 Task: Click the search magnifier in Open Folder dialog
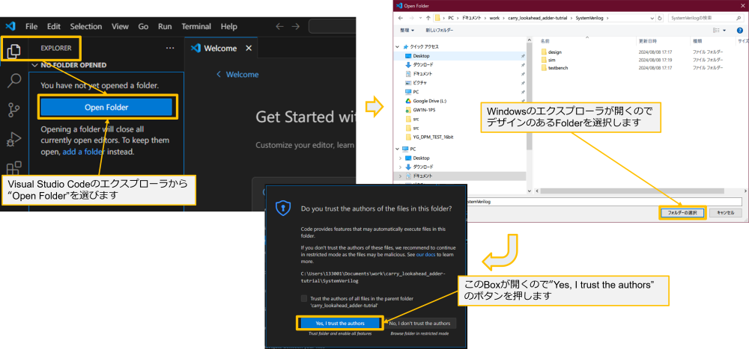tap(738, 18)
